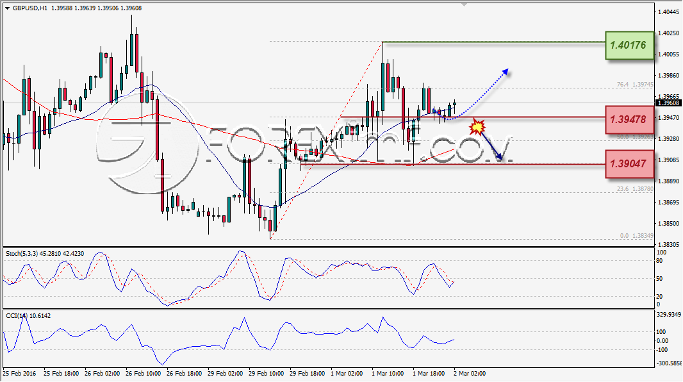This screenshot has width=683, height=382.
Task: Click price scale value 1.38305
Action: click(669, 245)
